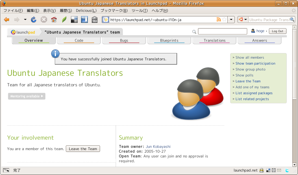This screenshot has height=175, width=298.
Task: Click List assigned packages link
Action: (254, 93)
